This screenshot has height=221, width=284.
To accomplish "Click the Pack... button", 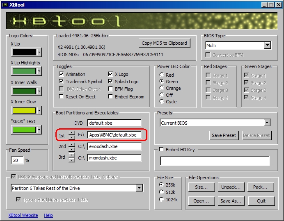I will (x=261, y=187).
